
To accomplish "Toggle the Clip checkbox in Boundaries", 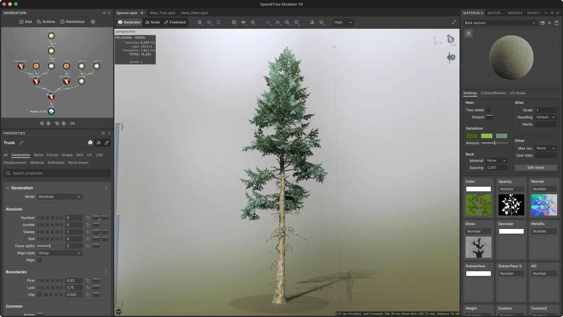I will click(39, 295).
